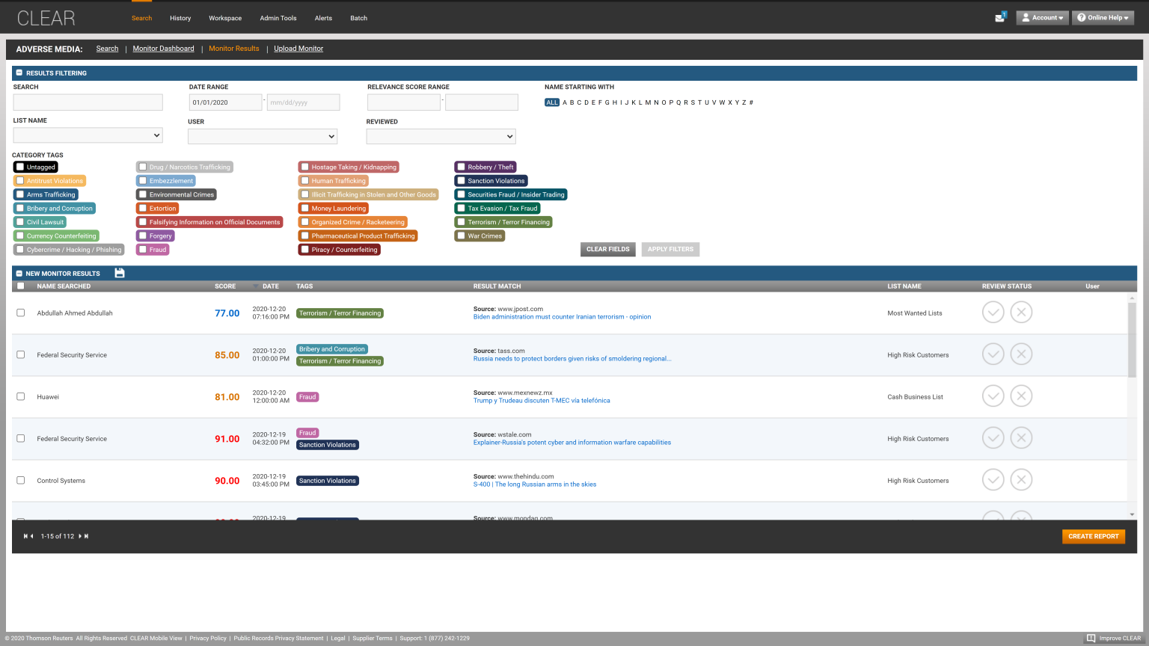Switch to the Monitor Dashboard tab
Image resolution: width=1149 pixels, height=646 pixels.
pos(163,48)
